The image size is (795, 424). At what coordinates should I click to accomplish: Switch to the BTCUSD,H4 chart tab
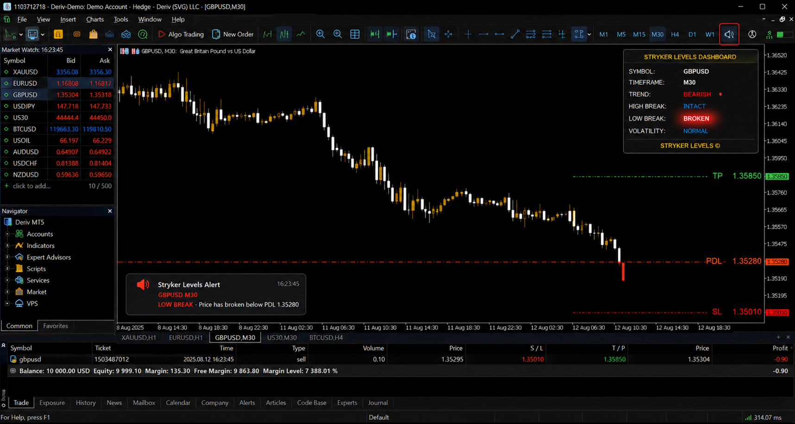pos(326,338)
